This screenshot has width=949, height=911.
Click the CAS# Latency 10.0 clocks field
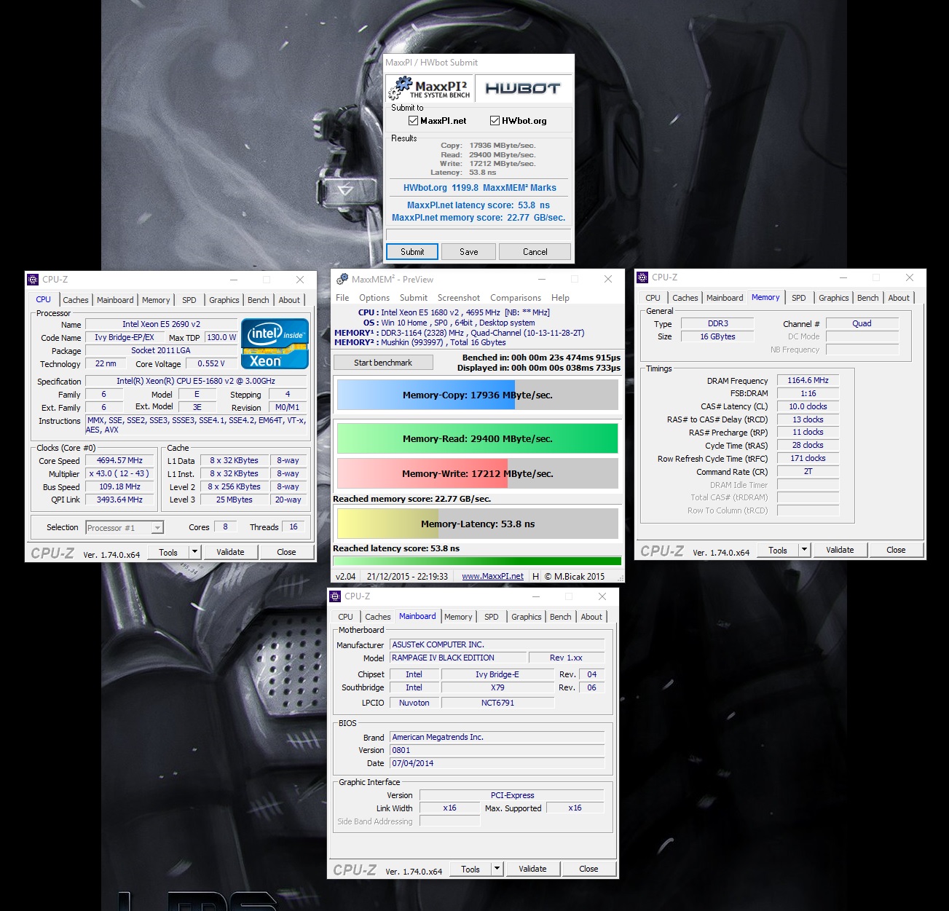[x=808, y=406]
